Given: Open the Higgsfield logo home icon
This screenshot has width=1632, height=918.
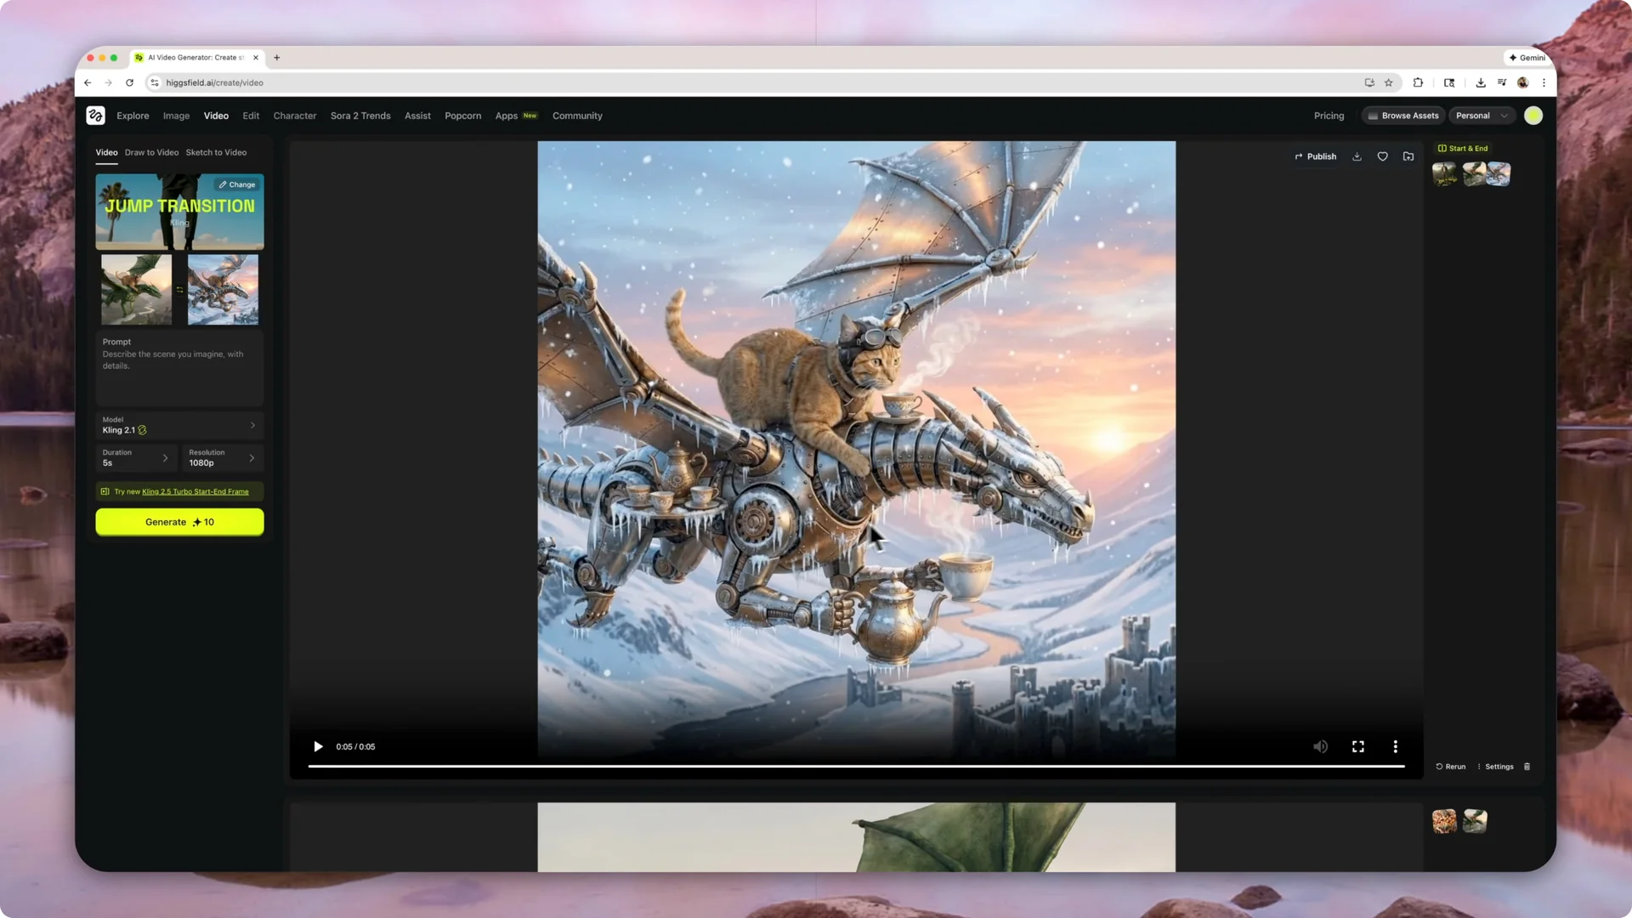Looking at the screenshot, I should 95,115.
